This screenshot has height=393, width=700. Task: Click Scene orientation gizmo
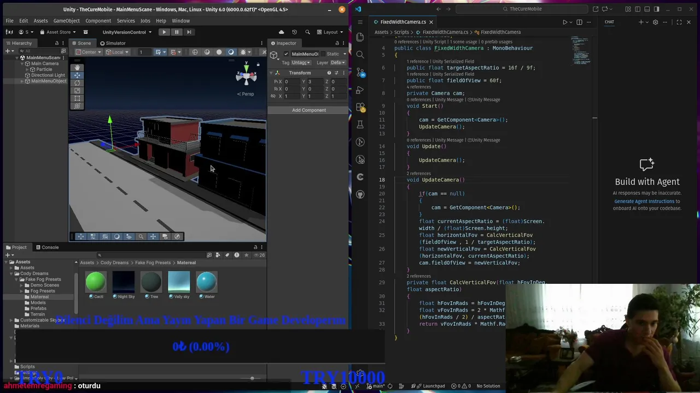[246, 76]
